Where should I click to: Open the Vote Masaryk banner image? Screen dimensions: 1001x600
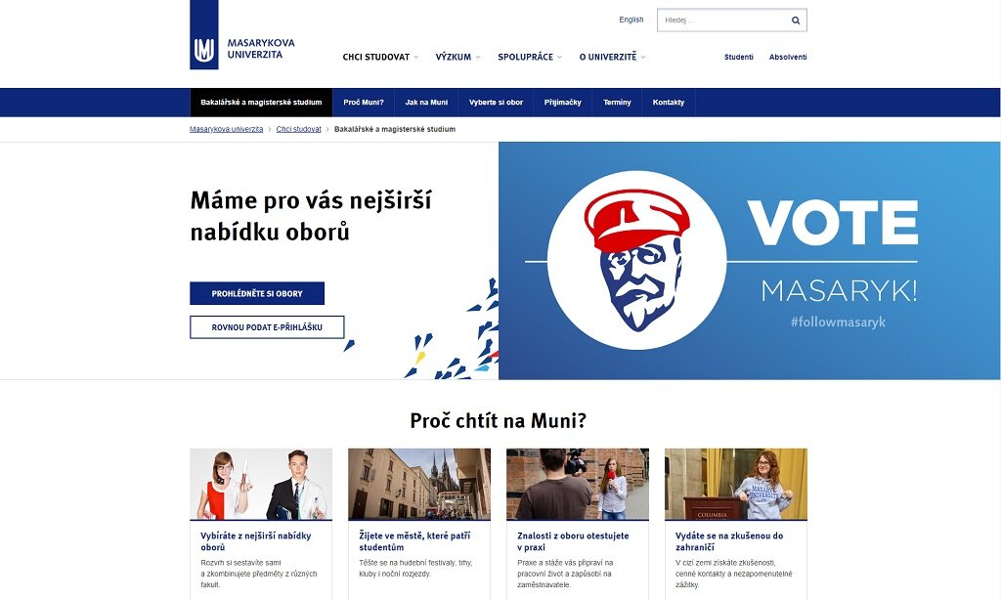(x=750, y=261)
